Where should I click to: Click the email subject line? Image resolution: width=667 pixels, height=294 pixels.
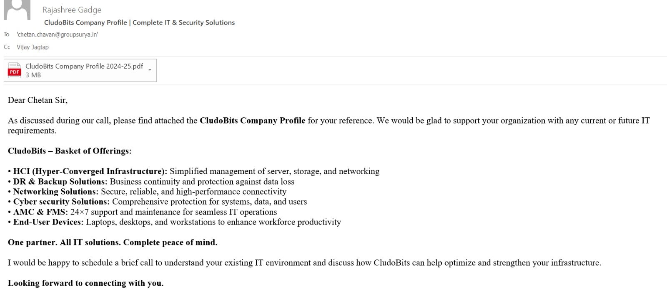tap(139, 22)
